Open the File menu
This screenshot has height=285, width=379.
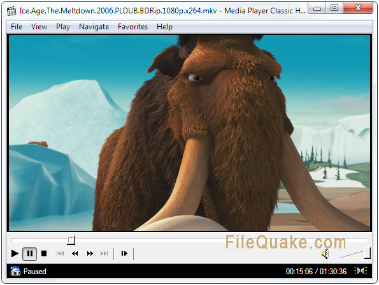(17, 27)
